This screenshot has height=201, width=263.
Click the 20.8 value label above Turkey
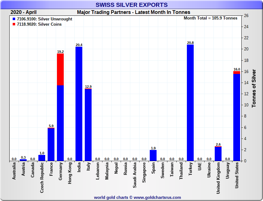pyautogui.click(x=190, y=43)
